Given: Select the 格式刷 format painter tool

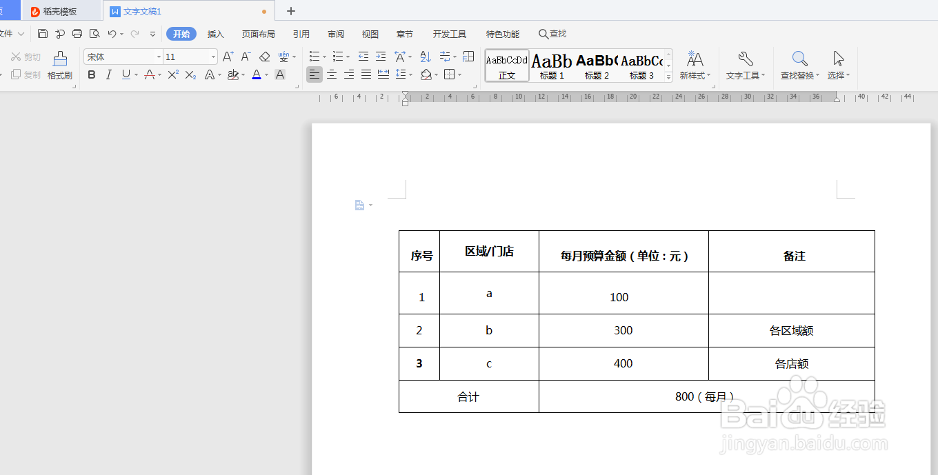Looking at the screenshot, I should 59,65.
